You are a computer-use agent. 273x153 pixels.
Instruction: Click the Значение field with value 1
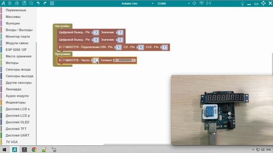[x=120, y=32]
